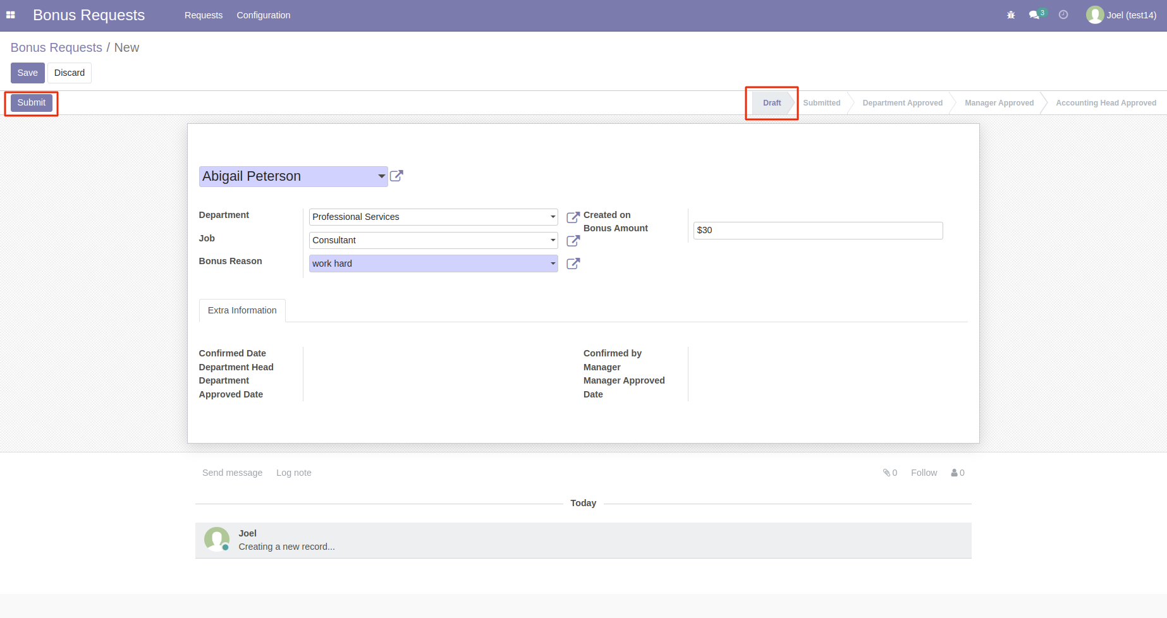Open the Configuration menu
The height and width of the screenshot is (618, 1167).
(264, 15)
